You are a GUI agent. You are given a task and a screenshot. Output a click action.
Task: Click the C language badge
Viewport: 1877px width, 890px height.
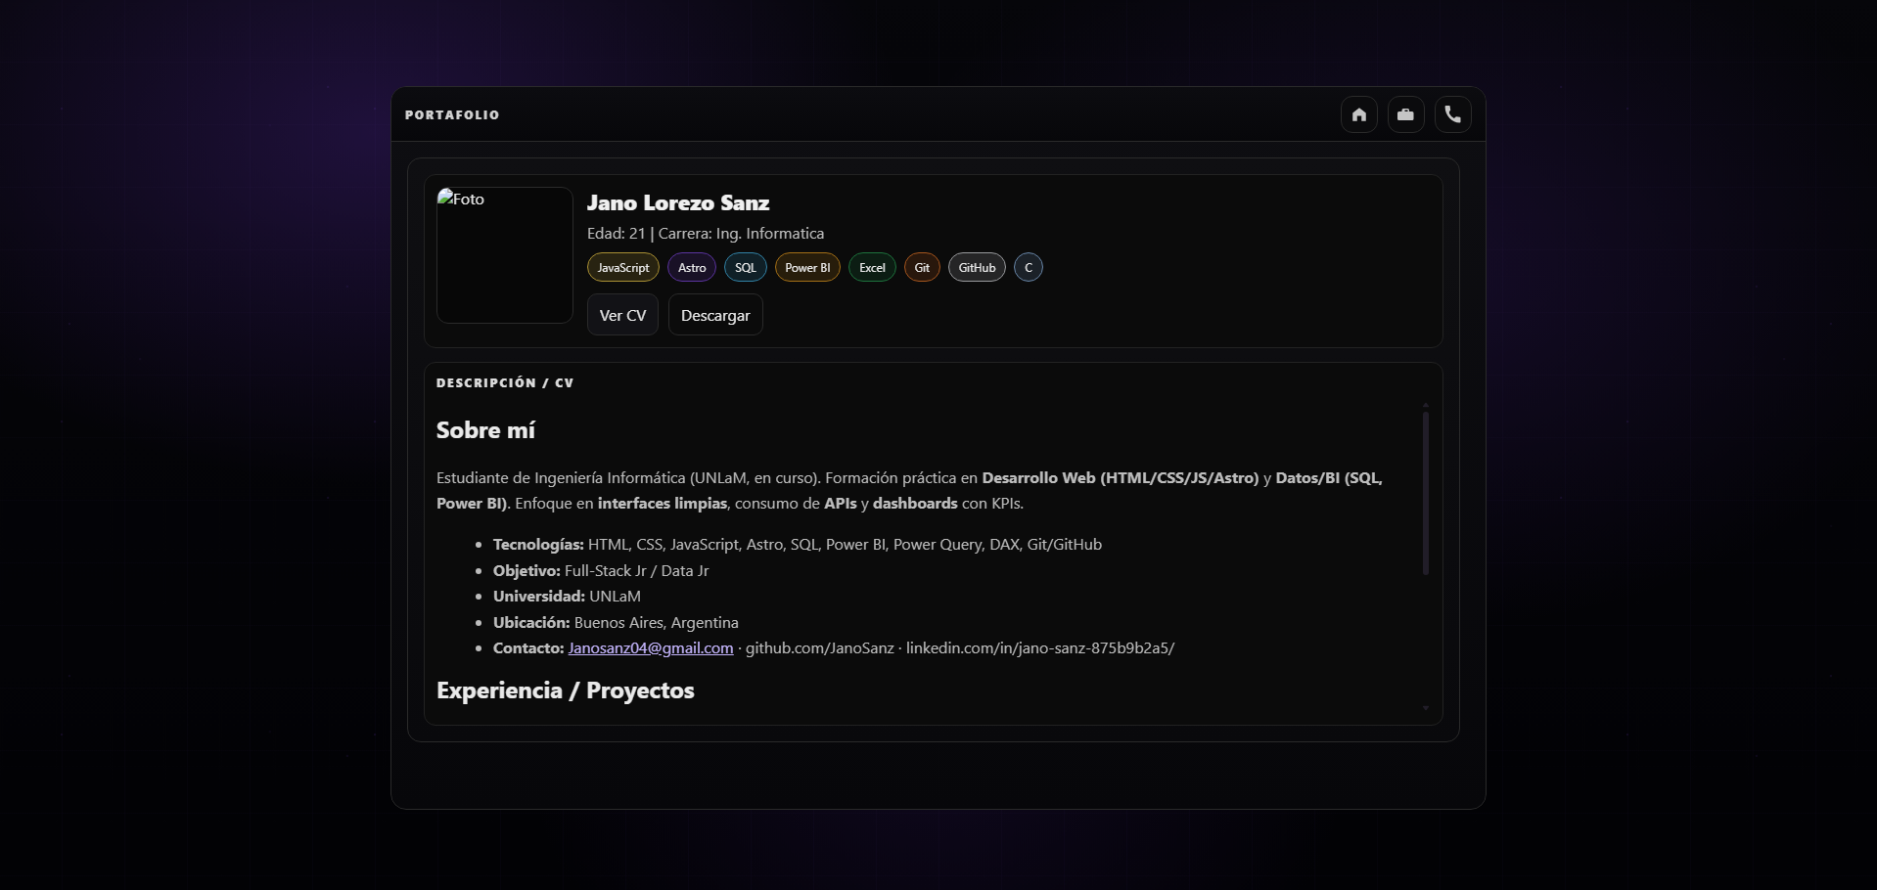click(1028, 268)
